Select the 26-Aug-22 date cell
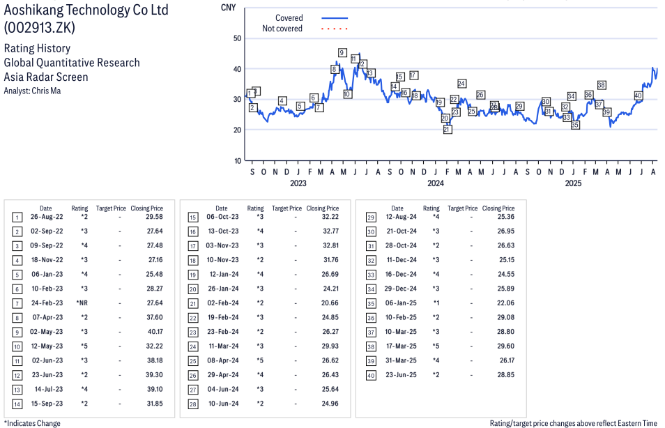The image size is (665, 428). [47, 217]
